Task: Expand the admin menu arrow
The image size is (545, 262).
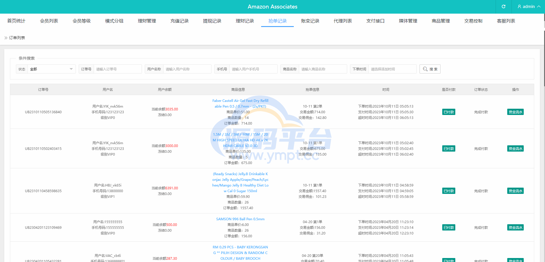Action: click(x=538, y=7)
